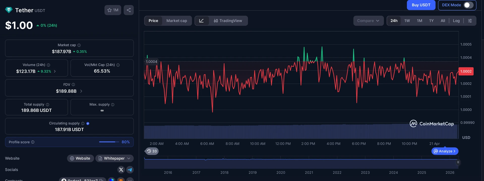The width and height of the screenshot is (484, 181).
Task: Select the 1W time range
Action: pos(407,21)
